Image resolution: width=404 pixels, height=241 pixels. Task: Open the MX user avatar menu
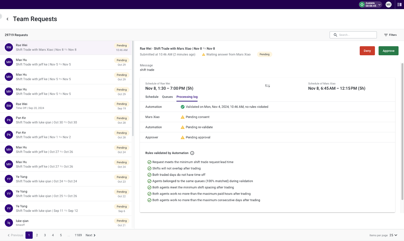point(388,5)
